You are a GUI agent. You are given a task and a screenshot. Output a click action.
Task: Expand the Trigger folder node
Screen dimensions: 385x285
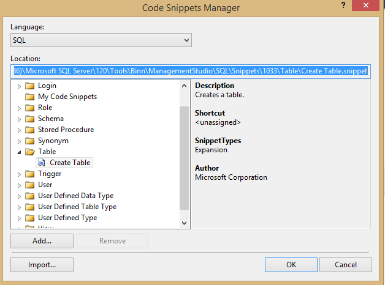(x=19, y=174)
